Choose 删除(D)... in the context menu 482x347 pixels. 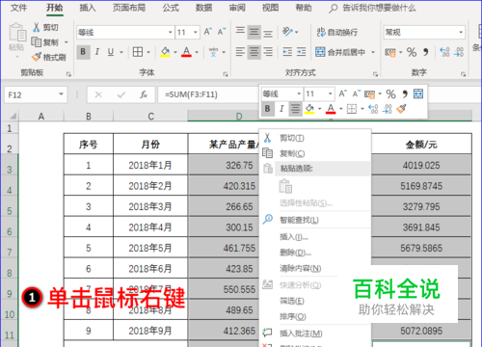click(x=316, y=253)
